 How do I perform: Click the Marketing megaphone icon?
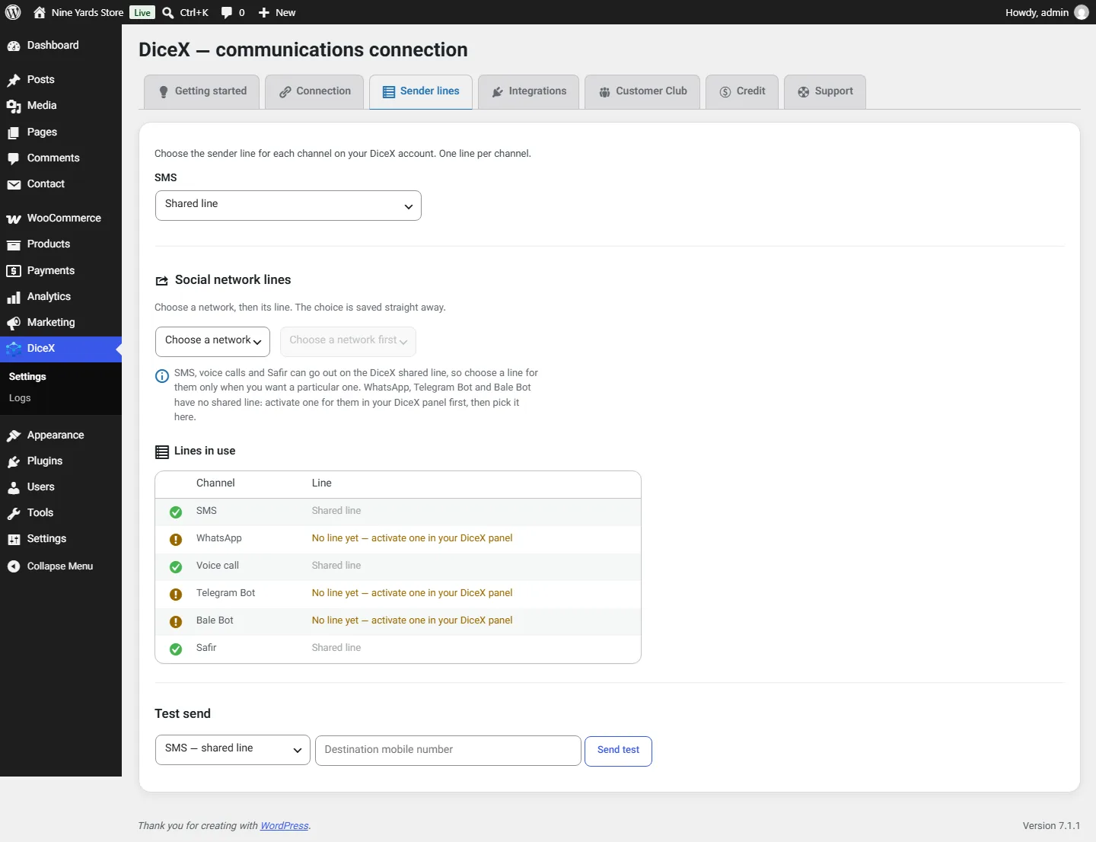(x=14, y=323)
